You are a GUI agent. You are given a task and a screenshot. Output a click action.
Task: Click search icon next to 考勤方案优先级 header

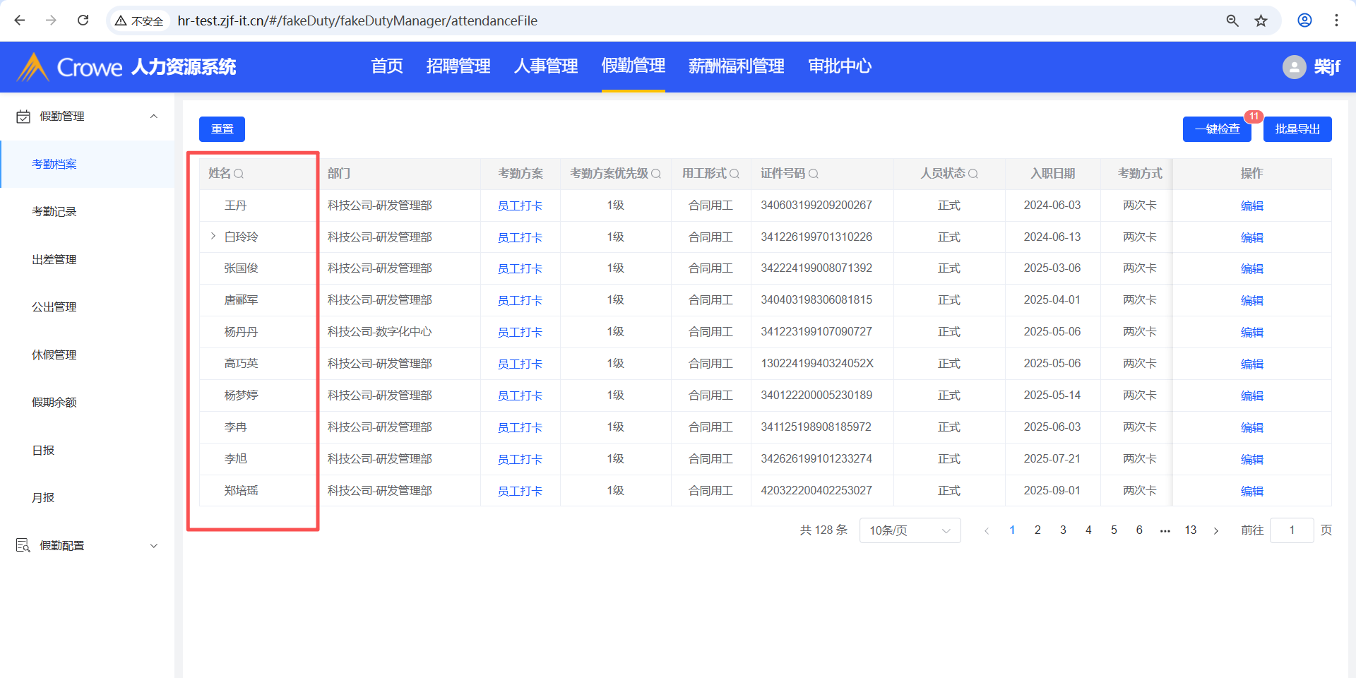pyautogui.click(x=656, y=174)
